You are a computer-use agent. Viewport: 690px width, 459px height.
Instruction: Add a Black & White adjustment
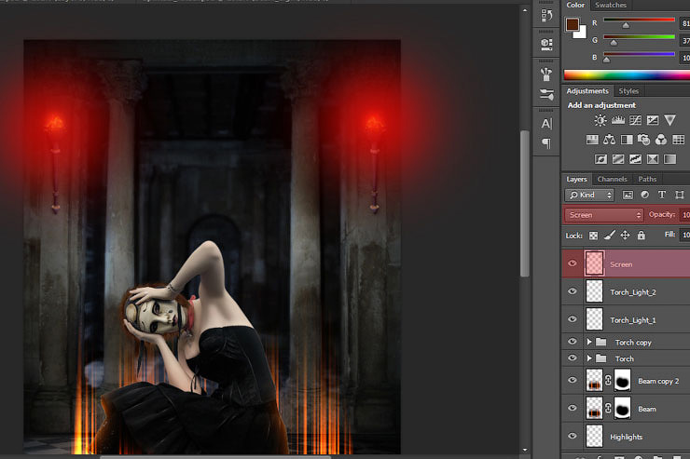(627, 140)
